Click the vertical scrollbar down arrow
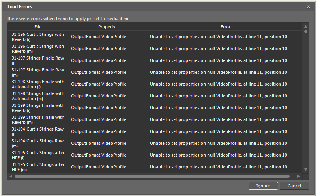The width and height of the screenshot is (316, 196). pos(306,170)
